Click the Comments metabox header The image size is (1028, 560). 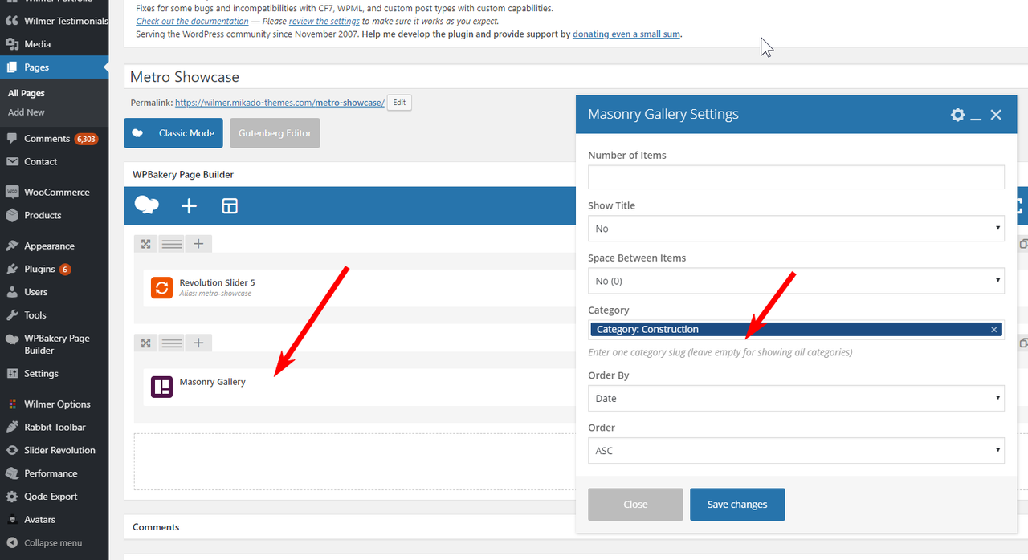point(576,527)
